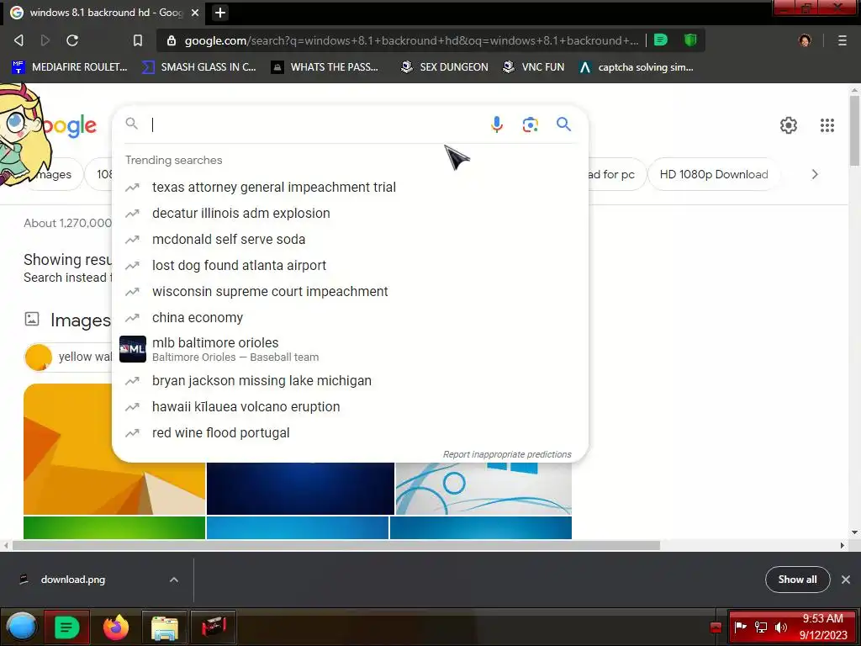This screenshot has width=861, height=646.
Task: Select red wine flood portugal suggestion
Action: (350, 433)
